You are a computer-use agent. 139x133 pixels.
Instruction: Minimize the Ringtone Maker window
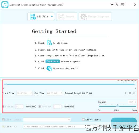130,5
